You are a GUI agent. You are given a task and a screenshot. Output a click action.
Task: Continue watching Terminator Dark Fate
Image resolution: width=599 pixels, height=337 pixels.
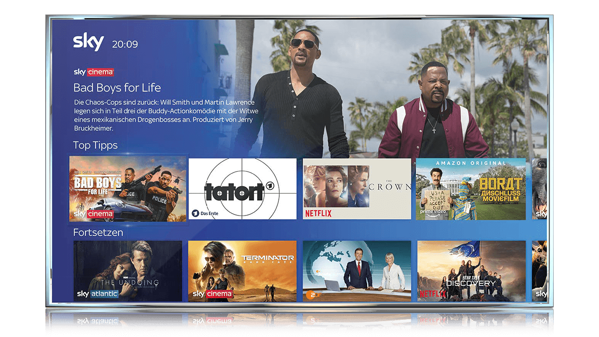click(x=242, y=271)
